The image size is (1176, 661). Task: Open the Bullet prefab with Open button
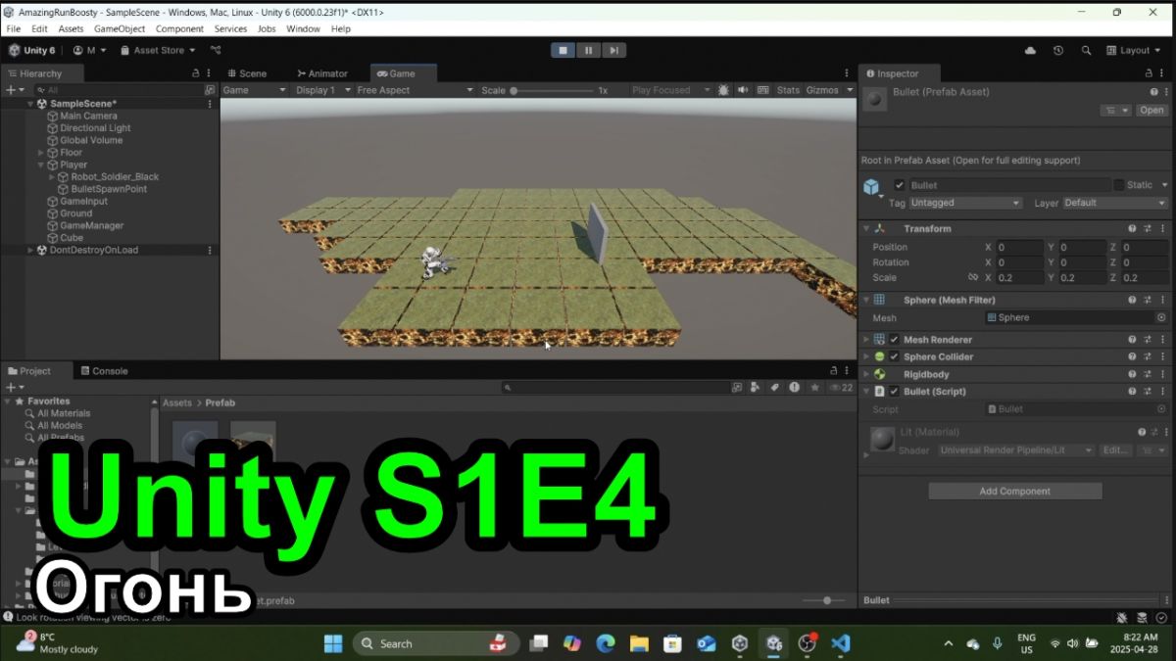point(1151,111)
